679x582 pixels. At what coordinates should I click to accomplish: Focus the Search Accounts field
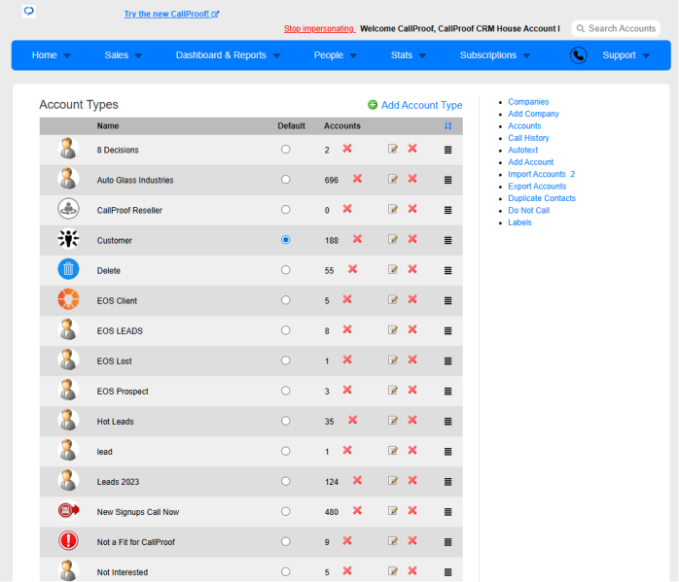click(616, 28)
